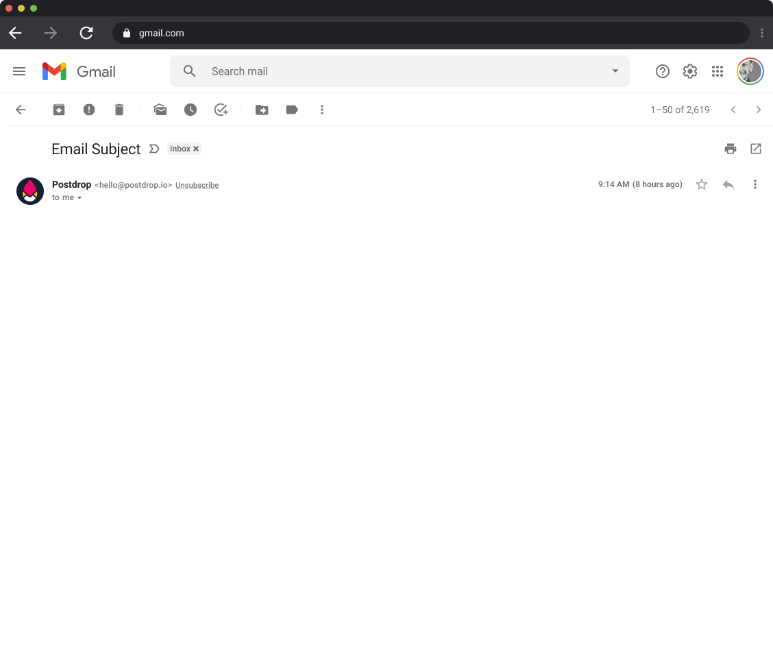This screenshot has height=666, width=773.
Task: Open the email in a new window
Action: pyautogui.click(x=755, y=149)
